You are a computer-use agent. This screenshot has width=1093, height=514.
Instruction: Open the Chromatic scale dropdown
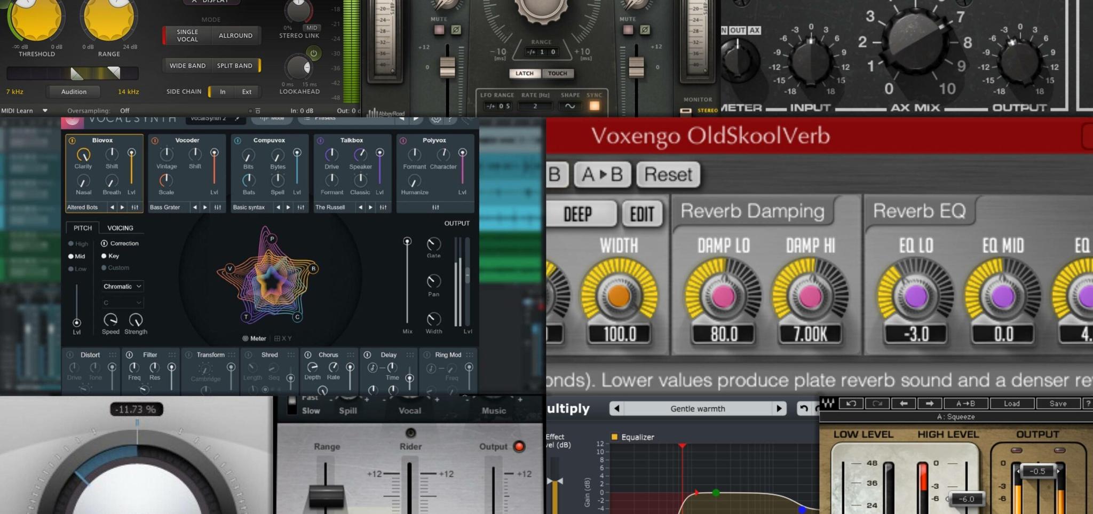click(x=122, y=286)
